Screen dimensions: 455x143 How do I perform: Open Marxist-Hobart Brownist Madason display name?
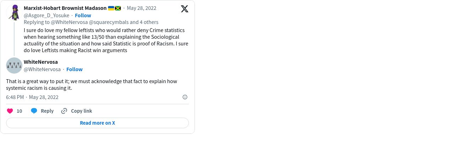click(65, 8)
